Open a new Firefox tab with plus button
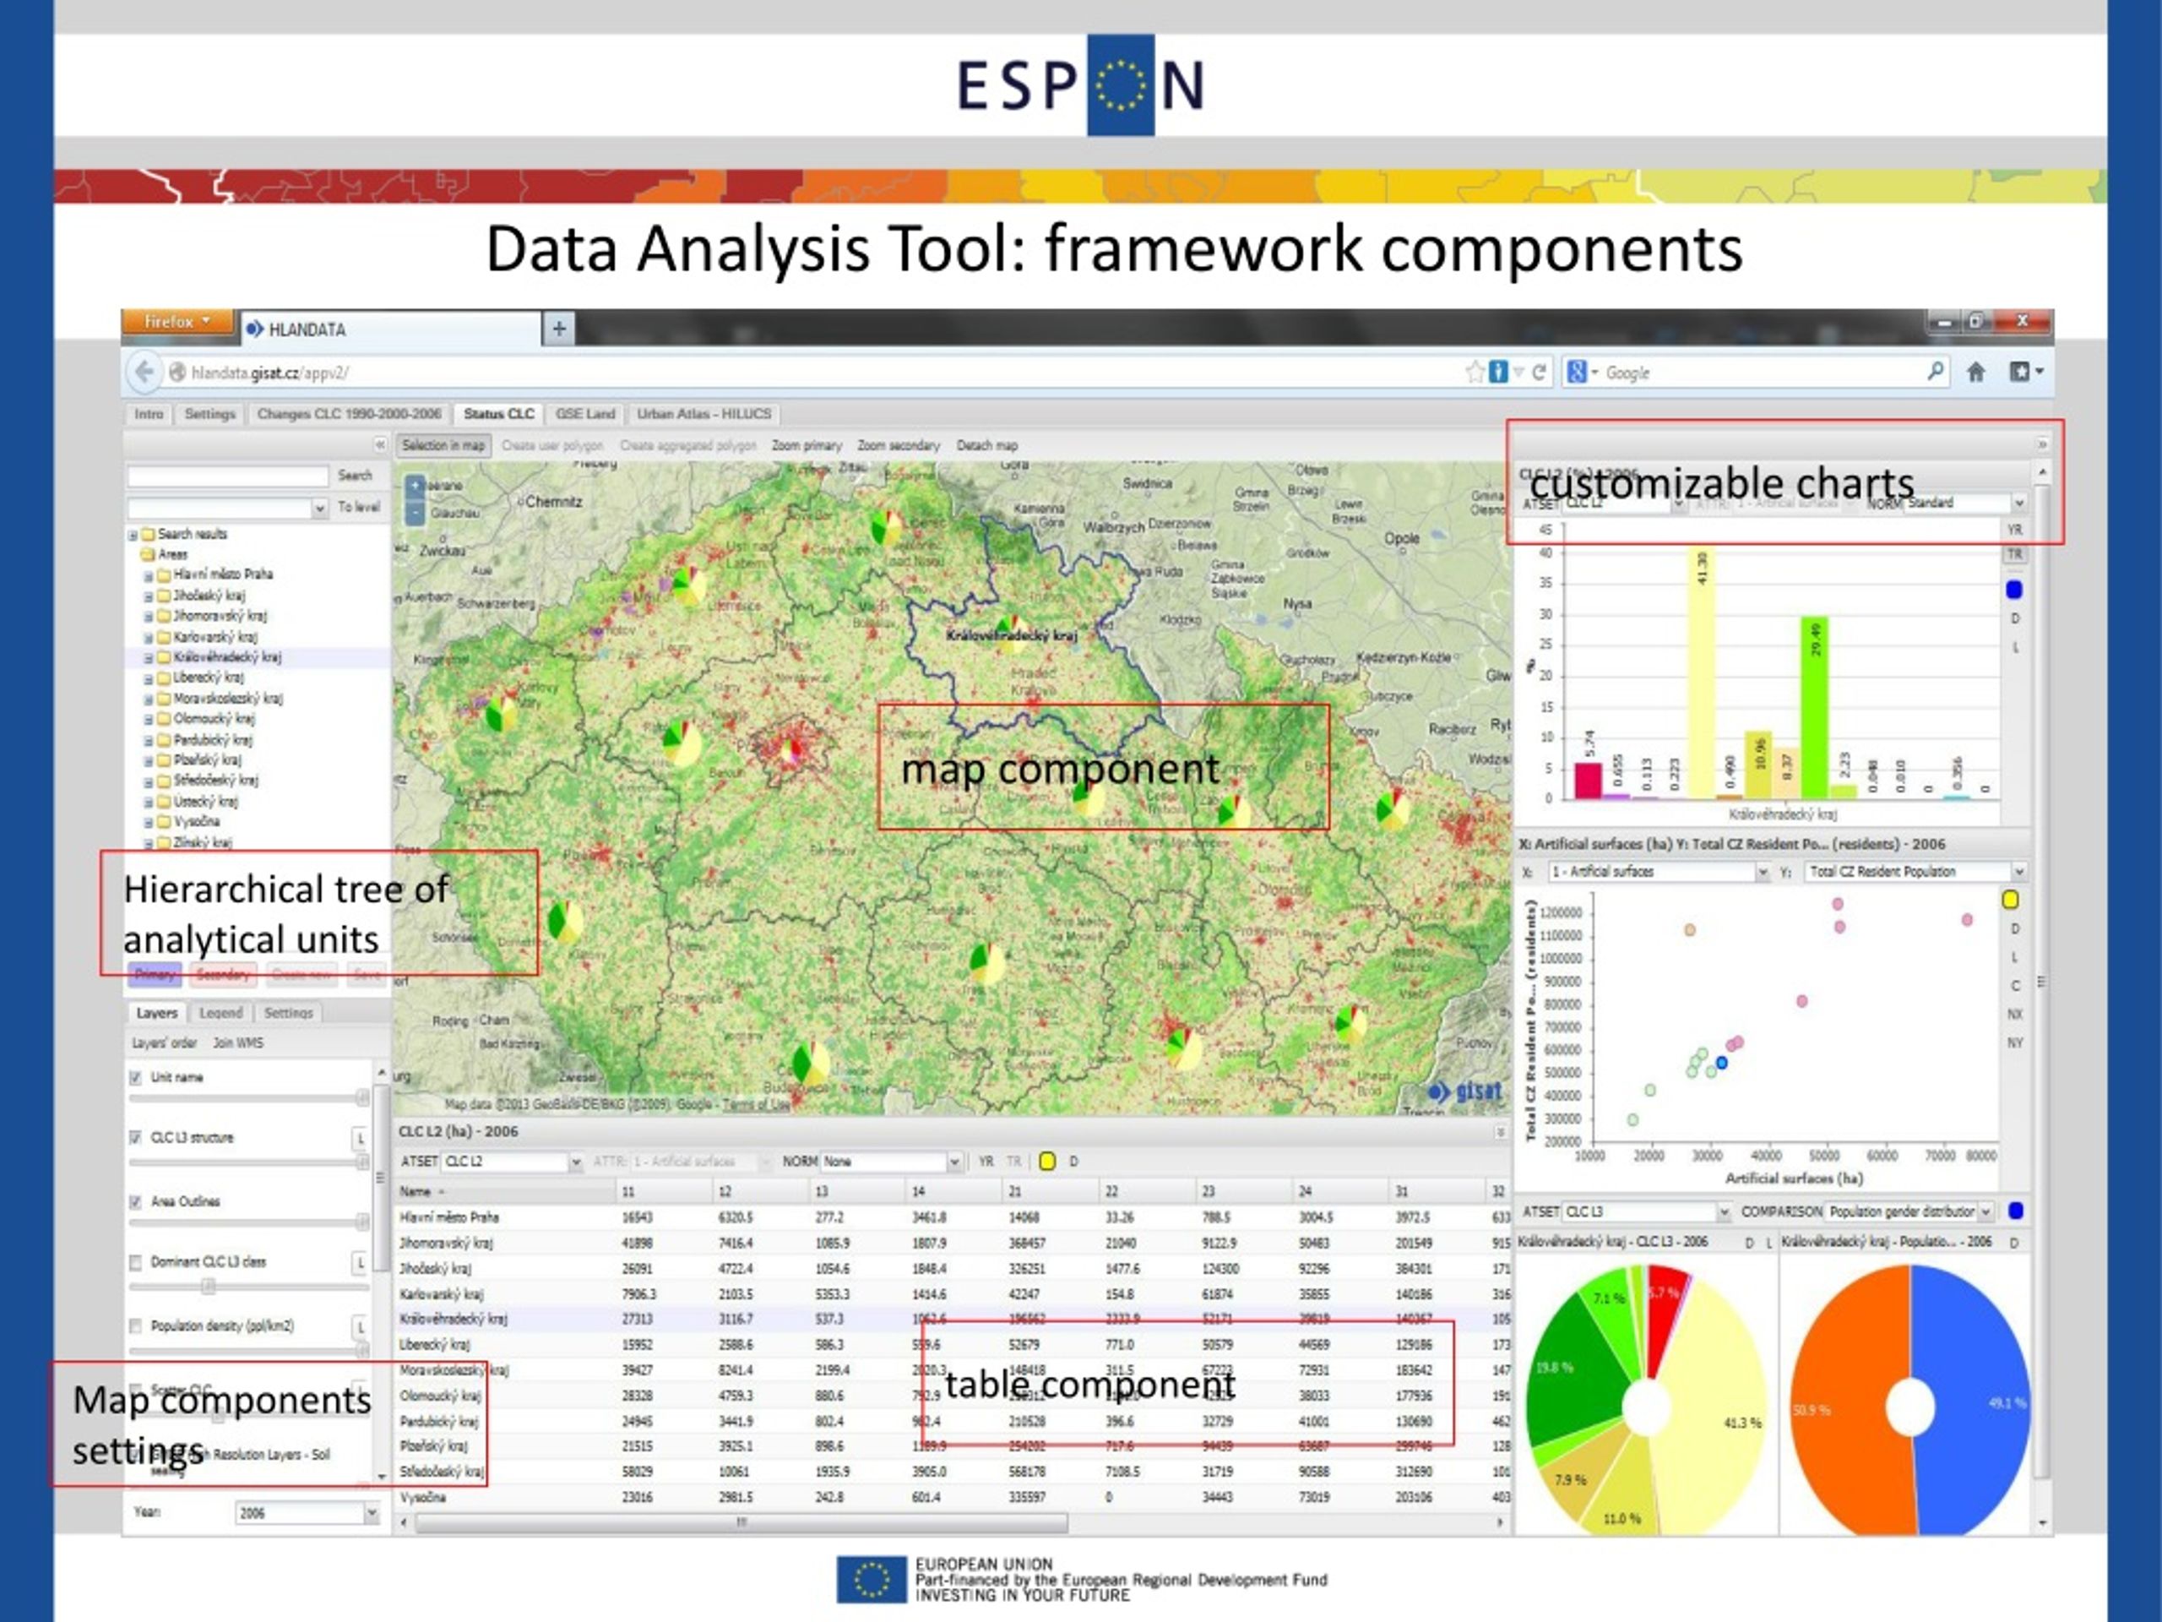Viewport: 2162px width, 1622px height. (559, 329)
